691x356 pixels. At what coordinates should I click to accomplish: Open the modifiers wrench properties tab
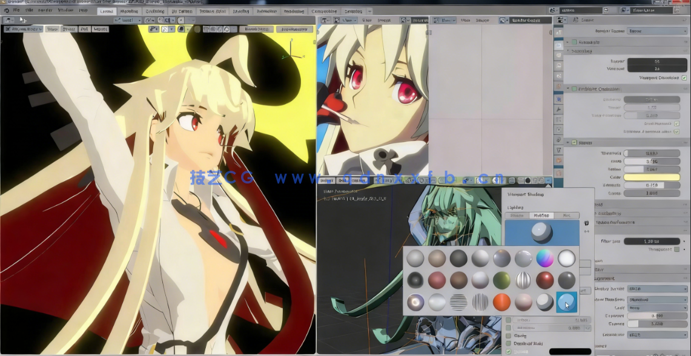(x=558, y=108)
